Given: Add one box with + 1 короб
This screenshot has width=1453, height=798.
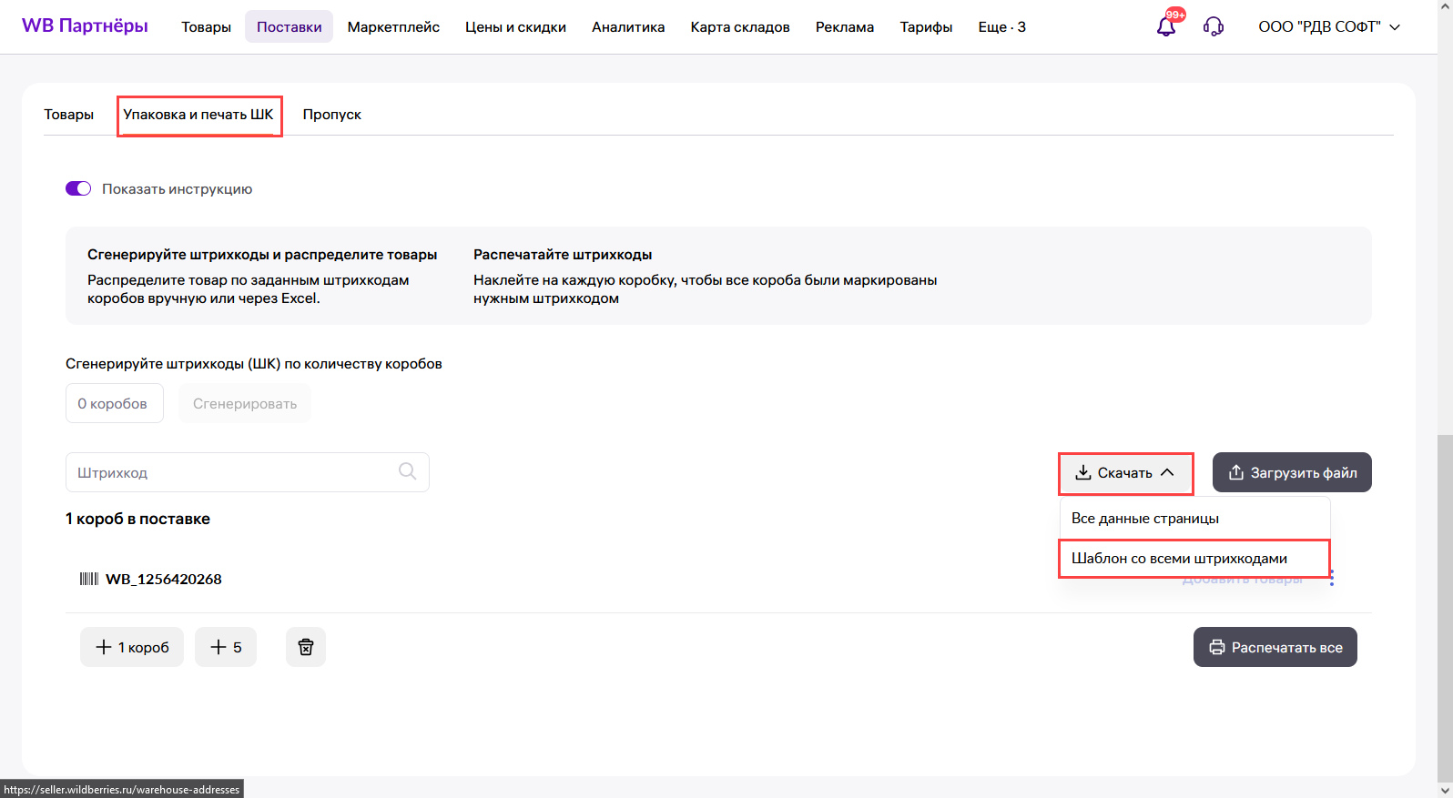Looking at the screenshot, I should (132, 647).
